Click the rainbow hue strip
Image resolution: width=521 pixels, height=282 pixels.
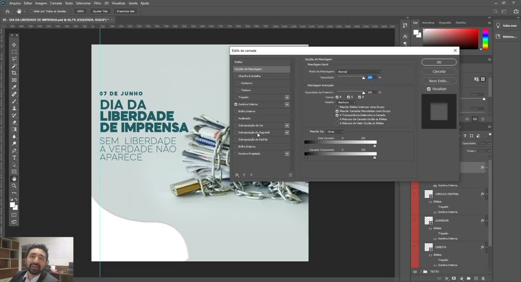[485, 39]
